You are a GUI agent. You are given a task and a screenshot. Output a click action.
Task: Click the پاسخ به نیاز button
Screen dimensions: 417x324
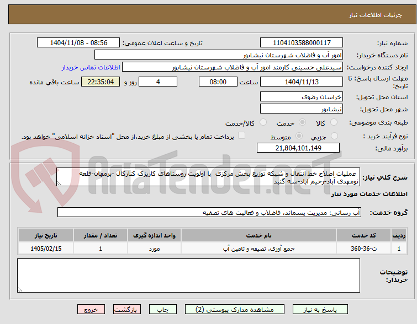[320, 310]
